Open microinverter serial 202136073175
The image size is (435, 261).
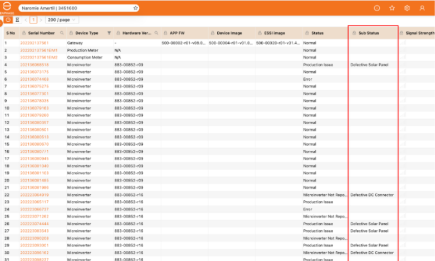tap(35, 72)
